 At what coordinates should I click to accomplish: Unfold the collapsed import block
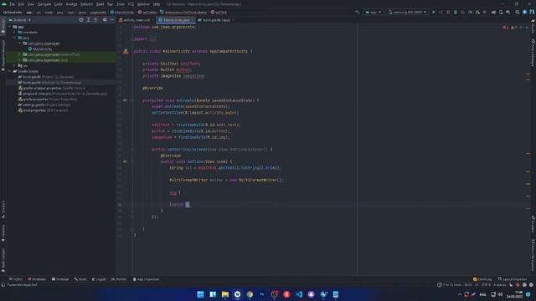point(152,39)
